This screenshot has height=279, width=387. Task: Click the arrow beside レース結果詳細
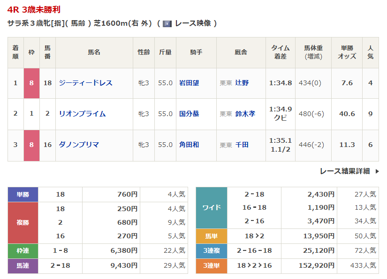(x=377, y=171)
